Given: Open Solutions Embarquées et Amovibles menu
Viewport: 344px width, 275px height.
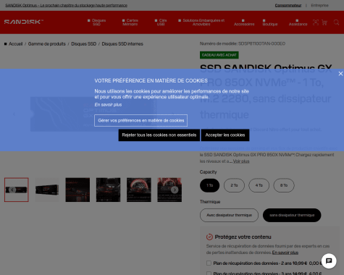Looking at the screenshot, I should (201, 22).
